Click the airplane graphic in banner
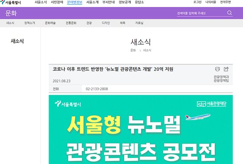This screenshot has height=164, width=243. click(x=197, y=117)
